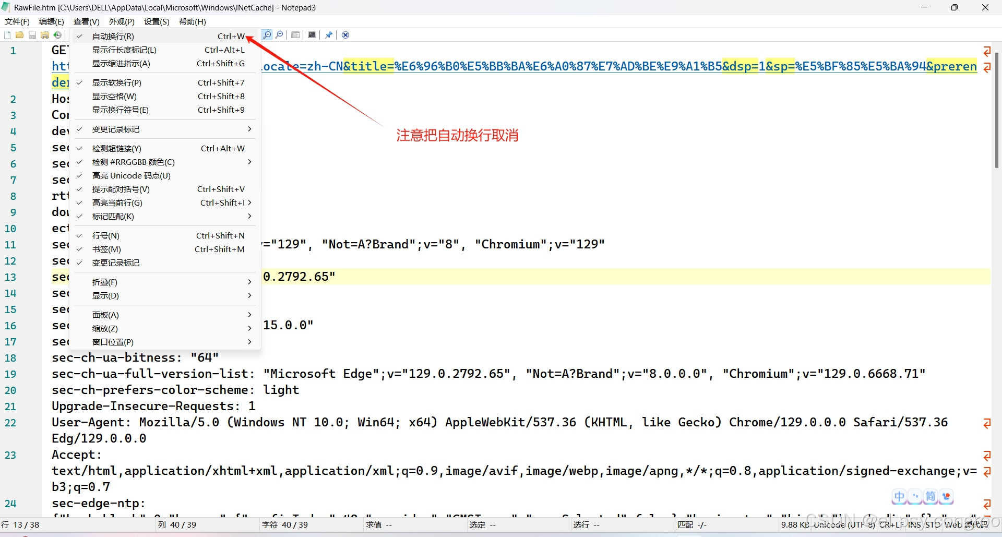This screenshot has width=1002, height=537.
Task: Click the hyperlinked URL on line 1
Action: pyautogui.click(x=619, y=66)
